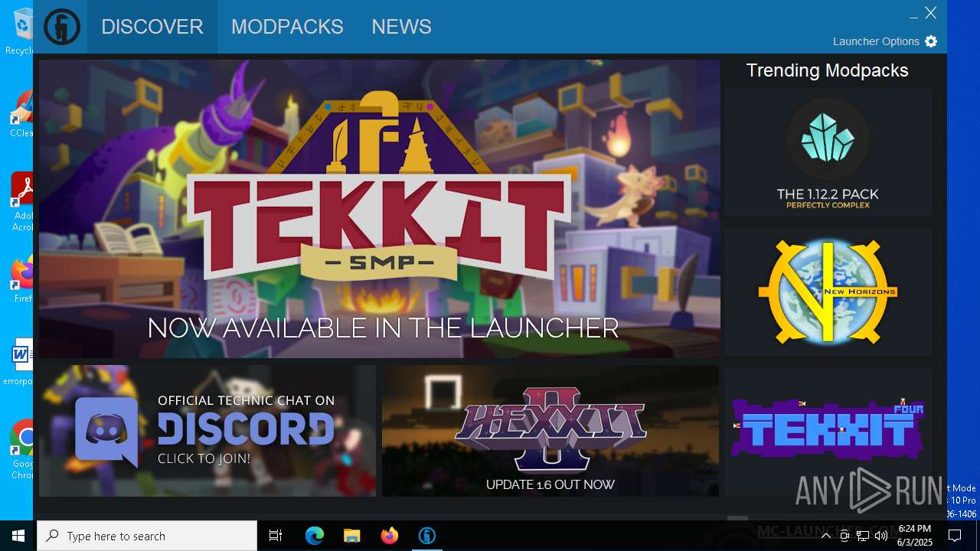Launch Firefox from the taskbar
Screen dimensions: 980x551
point(390,536)
